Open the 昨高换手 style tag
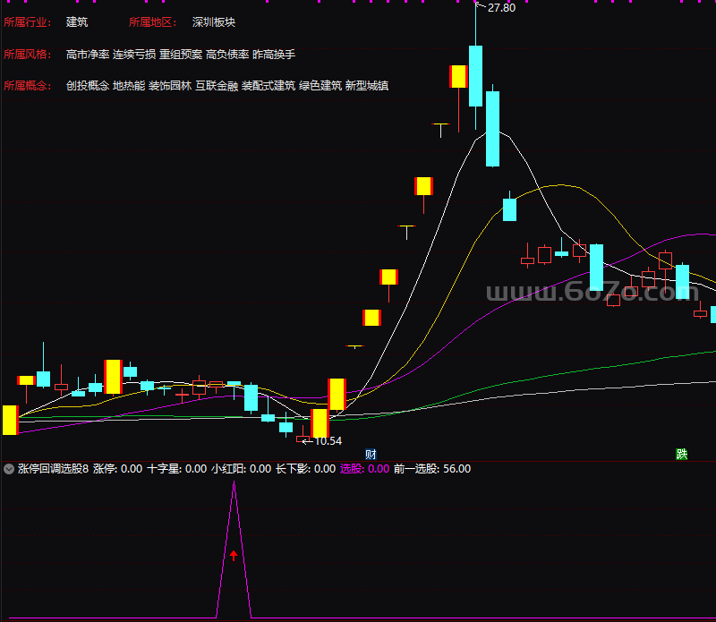Screen dimensions: 716x622 274,54
